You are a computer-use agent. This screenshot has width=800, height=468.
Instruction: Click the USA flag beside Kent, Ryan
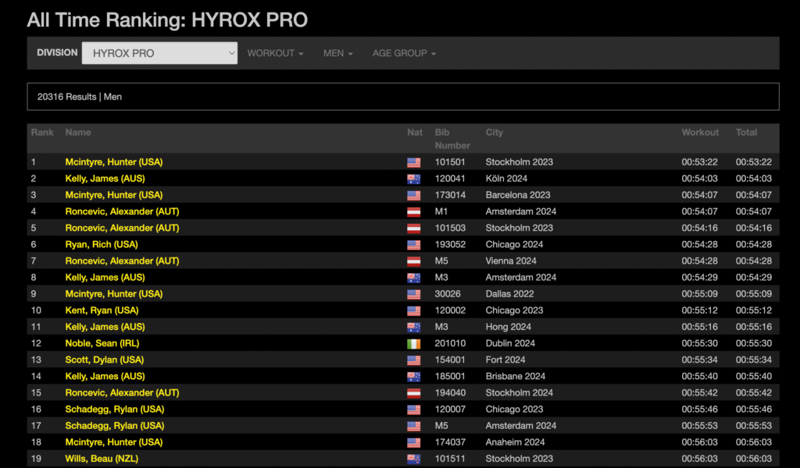(414, 310)
